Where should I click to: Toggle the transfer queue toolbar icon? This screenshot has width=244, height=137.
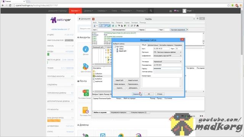click(109, 26)
